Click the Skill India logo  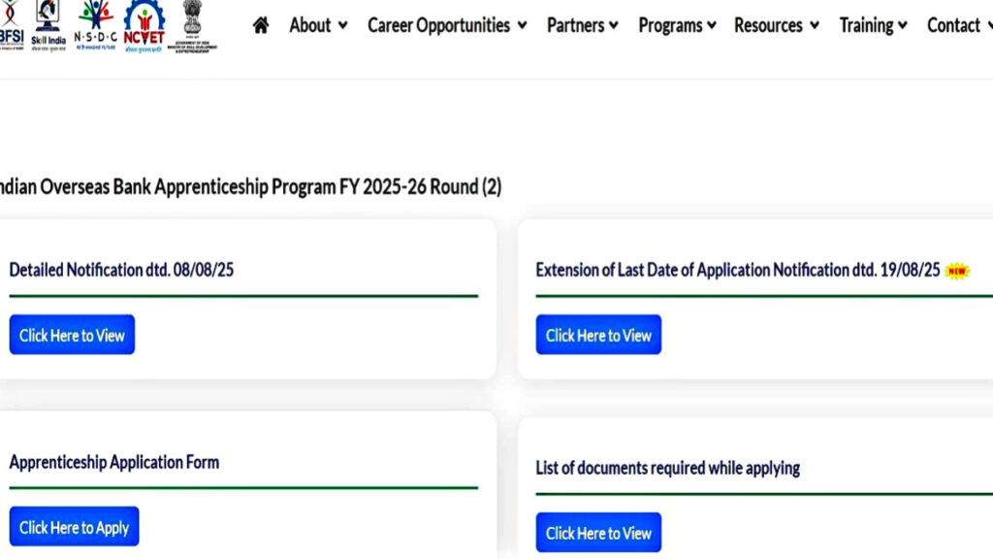pyautogui.click(x=48, y=25)
